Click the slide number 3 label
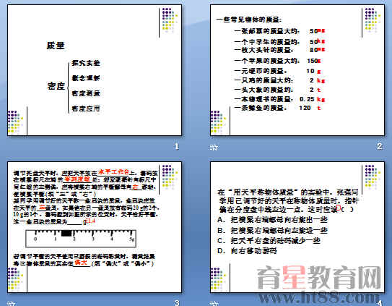 pyautogui.click(x=177, y=302)
